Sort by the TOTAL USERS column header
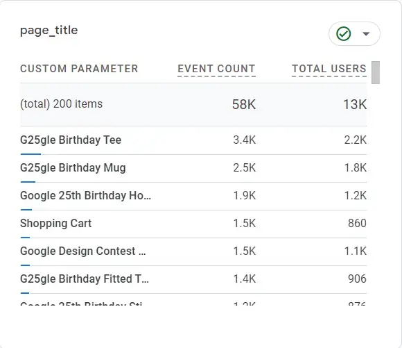The image size is (402, 348). point(329,69)
